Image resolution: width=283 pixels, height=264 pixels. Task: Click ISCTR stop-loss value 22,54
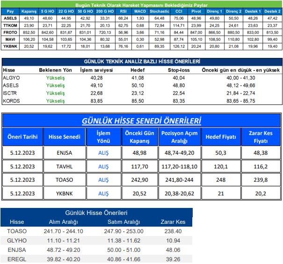coord(179,93)
